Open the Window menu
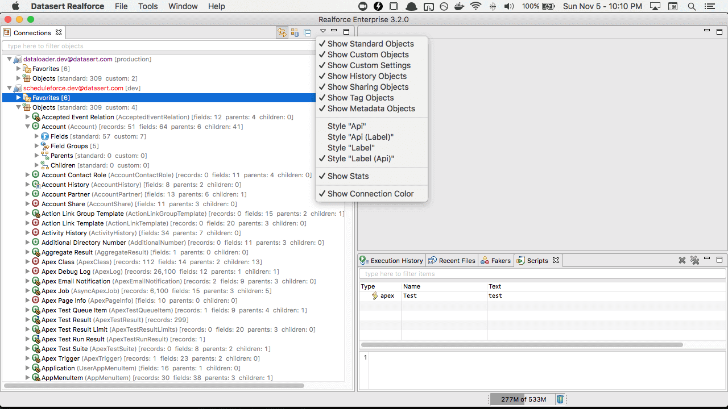The height and width of the screenshot is (409, 728). tap(183, 6)
